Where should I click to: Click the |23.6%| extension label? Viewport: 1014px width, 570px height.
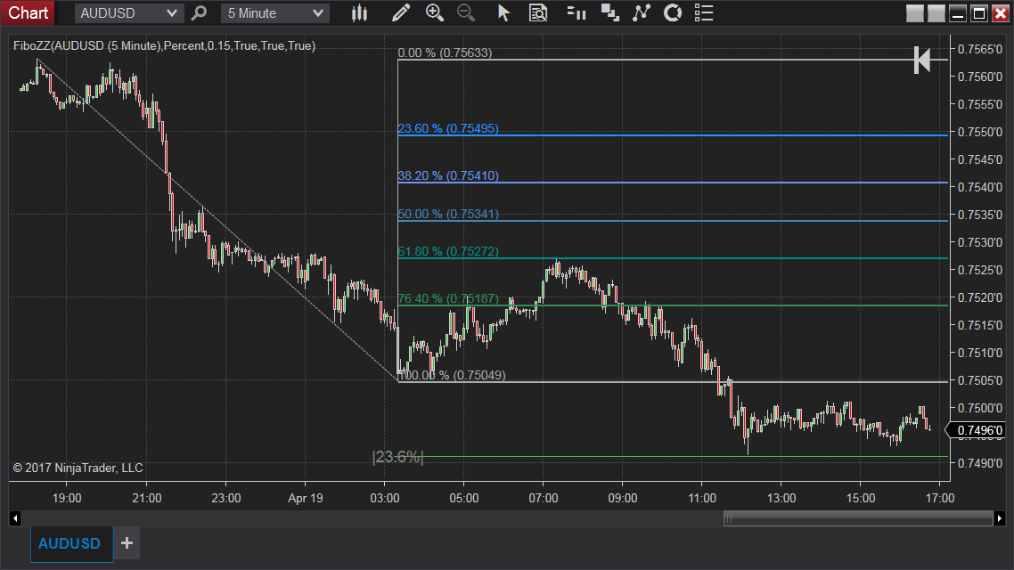click(x=397, y=457)
